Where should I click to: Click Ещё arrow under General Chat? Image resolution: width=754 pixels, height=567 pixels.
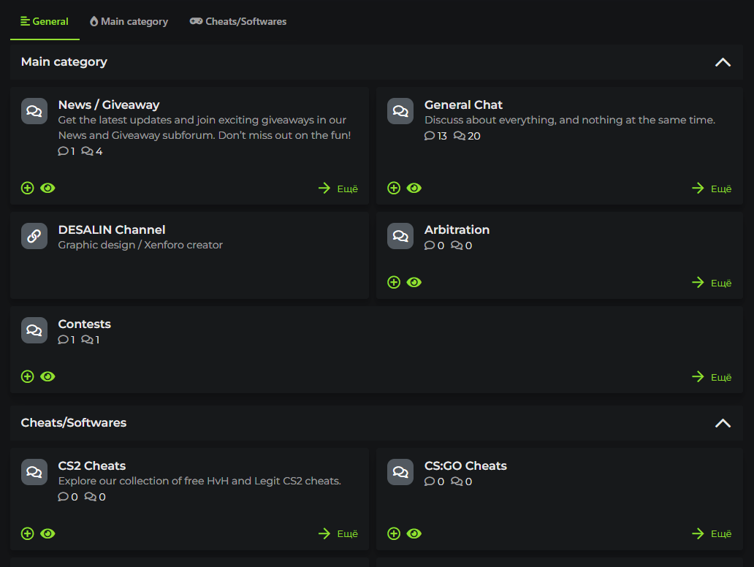(x=712, y=189)
